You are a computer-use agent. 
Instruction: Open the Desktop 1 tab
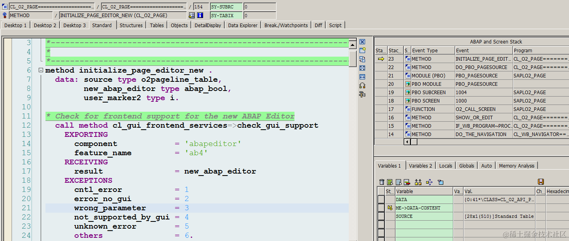click(x=16, y=25)
